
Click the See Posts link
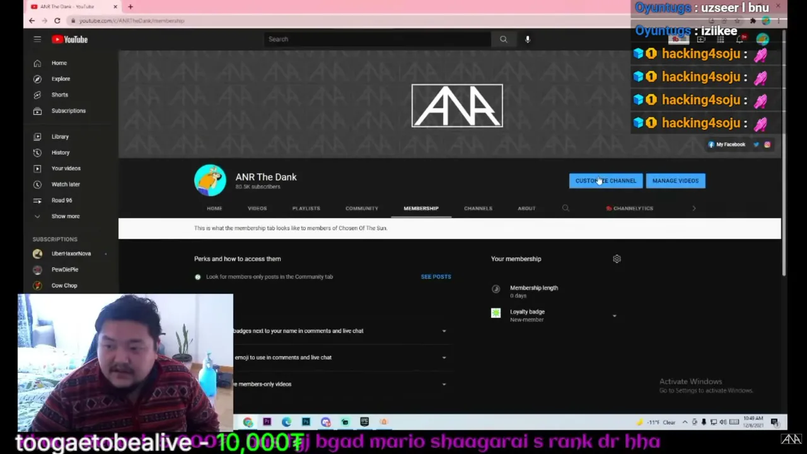click(x=436, y=277)
